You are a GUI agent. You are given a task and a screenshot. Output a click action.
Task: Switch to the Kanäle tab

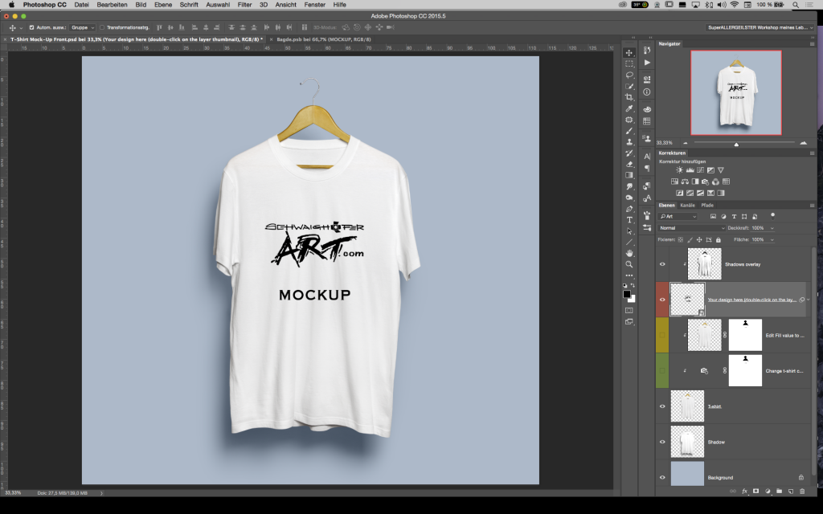pyautogui.click(x=688, y=205)
